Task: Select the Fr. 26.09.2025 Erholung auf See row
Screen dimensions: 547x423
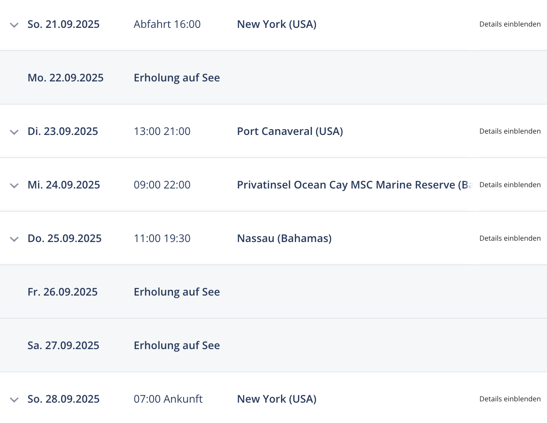Action: coord(273,292)
